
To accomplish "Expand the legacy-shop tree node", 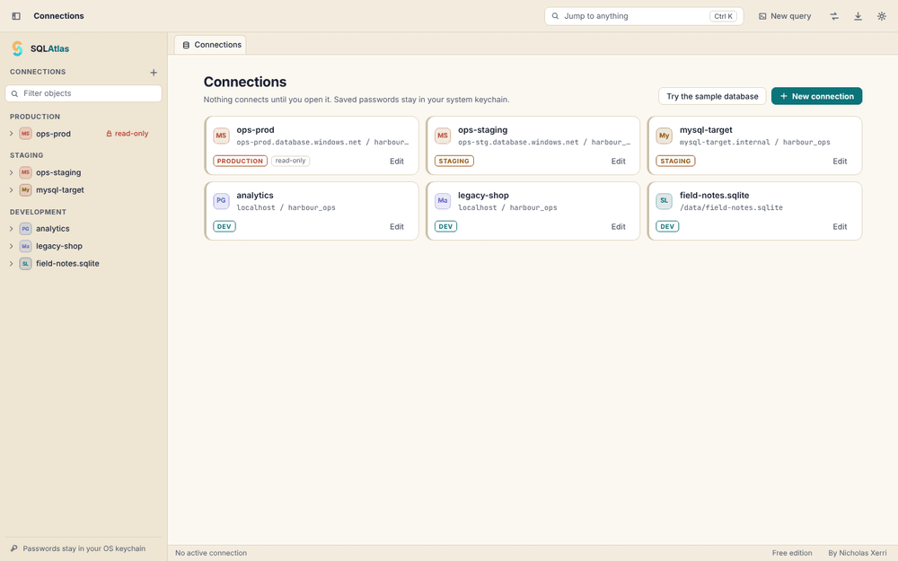I will click(12, 246).
